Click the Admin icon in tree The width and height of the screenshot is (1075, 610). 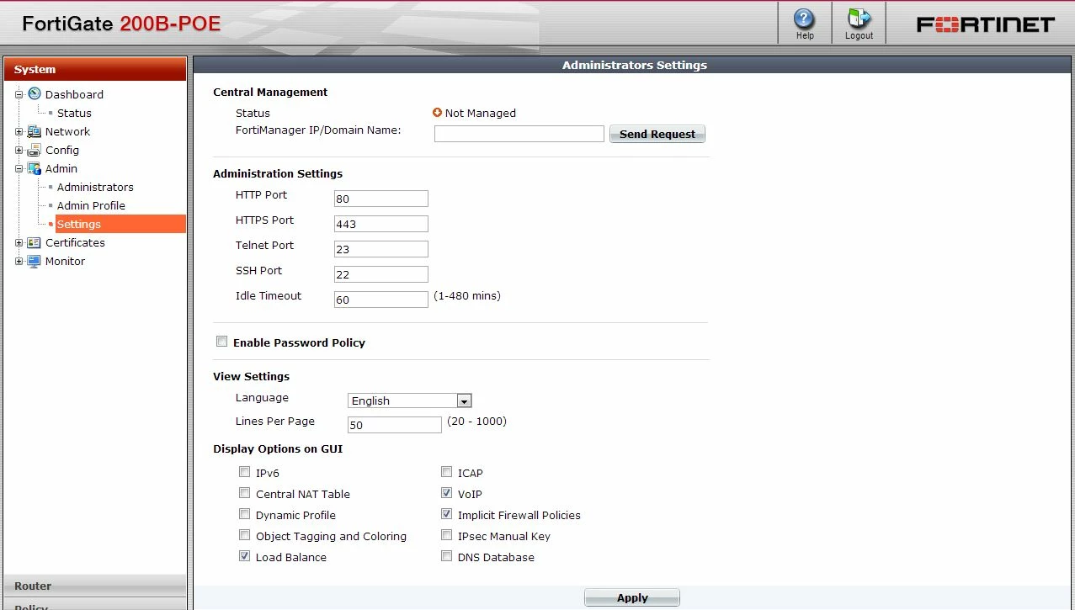(35, 168)
